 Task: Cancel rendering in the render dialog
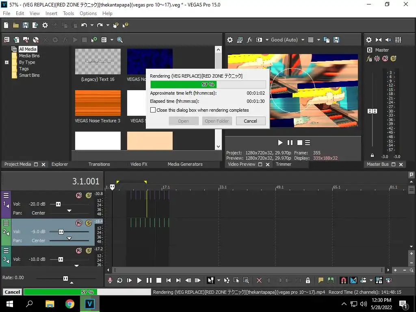(x=250, y=121)
